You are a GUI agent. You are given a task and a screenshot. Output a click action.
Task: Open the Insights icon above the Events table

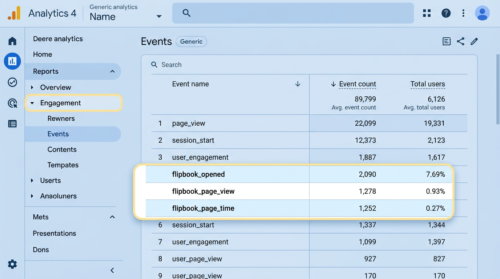[x=446, y=41]
